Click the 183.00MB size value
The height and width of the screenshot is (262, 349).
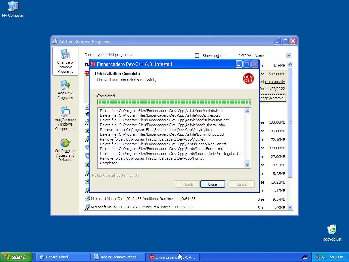click(x=277, y=122)
